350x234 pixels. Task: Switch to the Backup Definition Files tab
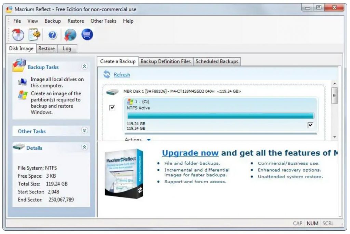pyautogui.click(x=165, y=61)
